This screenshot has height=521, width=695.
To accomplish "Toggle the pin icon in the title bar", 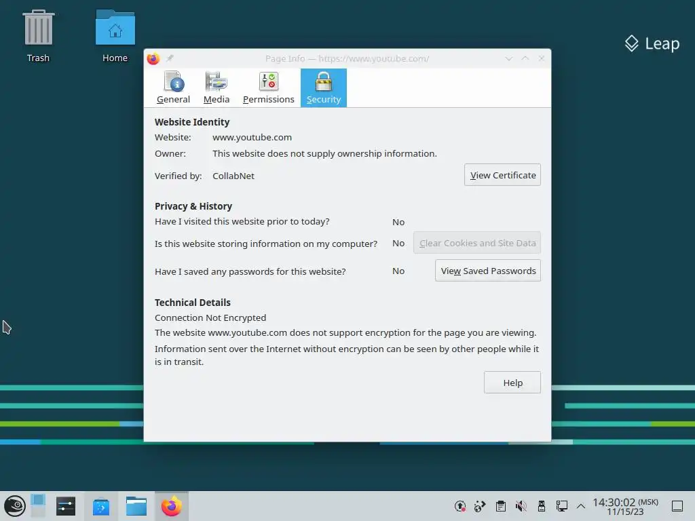I will [170, 58].
